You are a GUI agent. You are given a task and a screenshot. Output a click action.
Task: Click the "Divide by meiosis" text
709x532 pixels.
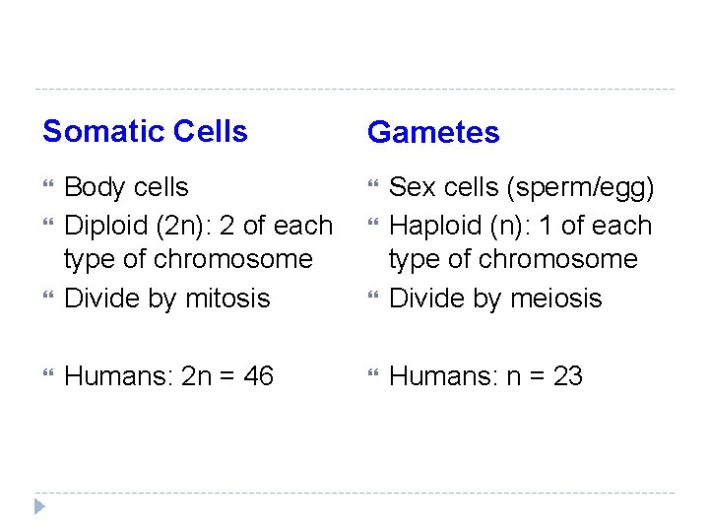(495, 299)
